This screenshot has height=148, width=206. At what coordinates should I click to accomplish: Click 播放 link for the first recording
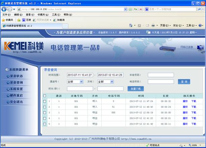point(185,101)
